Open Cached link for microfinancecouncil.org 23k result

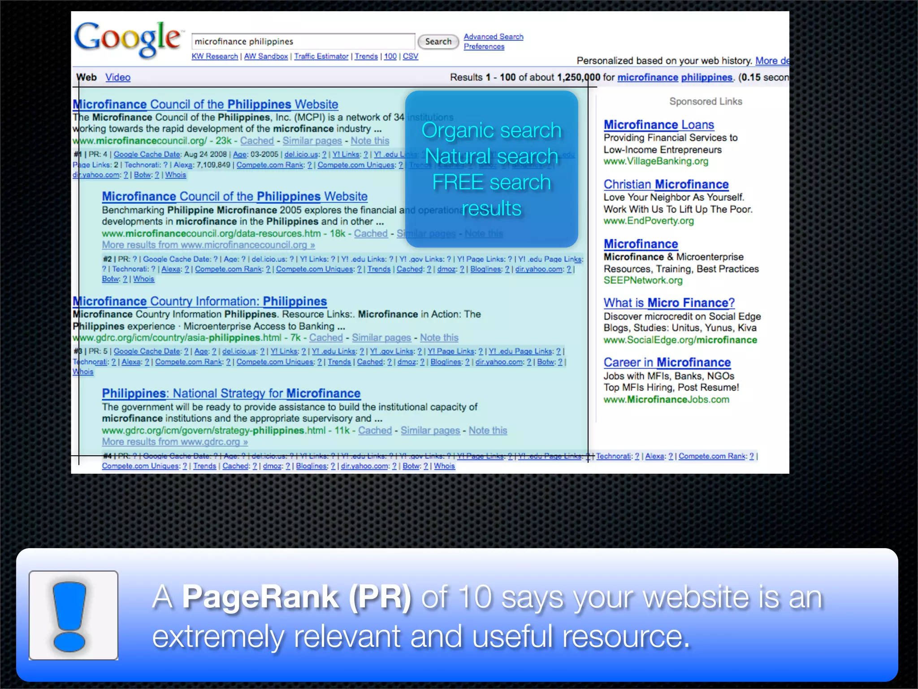257,140
